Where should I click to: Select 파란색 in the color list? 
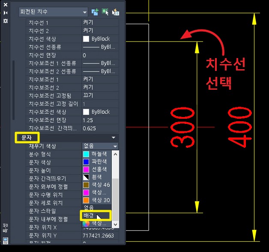click(x=97, y=162)
